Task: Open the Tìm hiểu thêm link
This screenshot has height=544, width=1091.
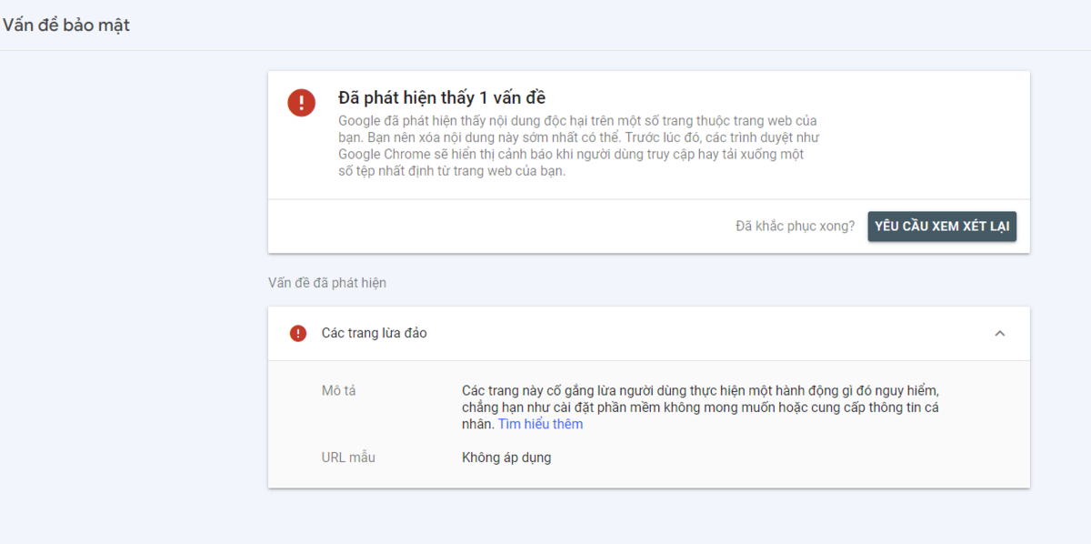Action: point(540,424)
